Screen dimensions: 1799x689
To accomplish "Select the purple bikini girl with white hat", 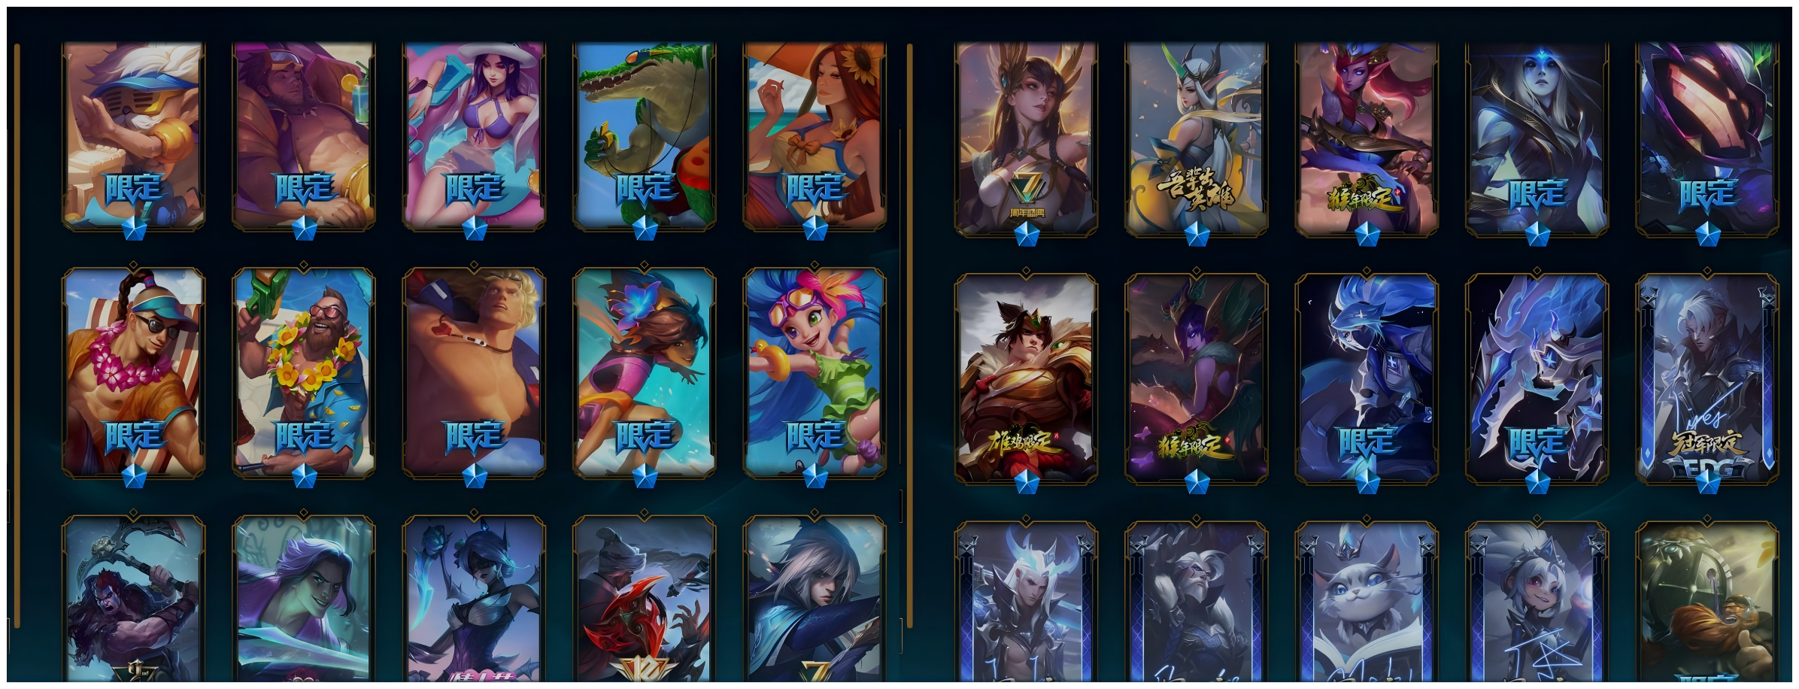I will 474,135.
